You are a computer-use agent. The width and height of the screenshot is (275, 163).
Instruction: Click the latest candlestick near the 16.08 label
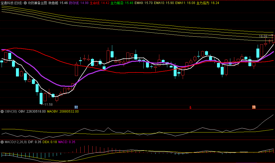tap(273, 39)
